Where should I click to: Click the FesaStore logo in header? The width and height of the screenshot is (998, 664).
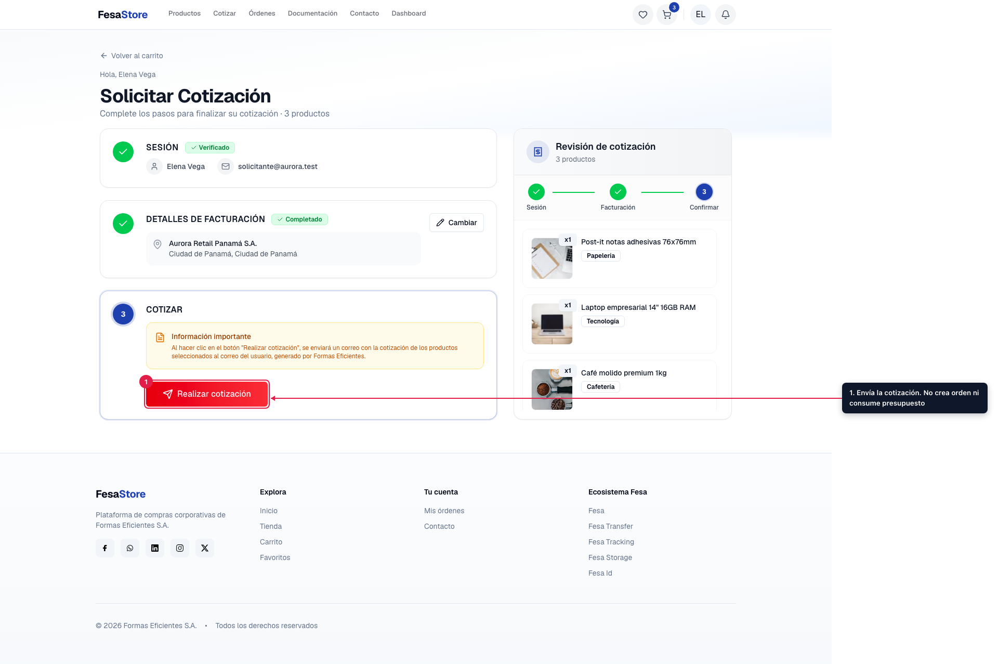(x=123, y=15)
